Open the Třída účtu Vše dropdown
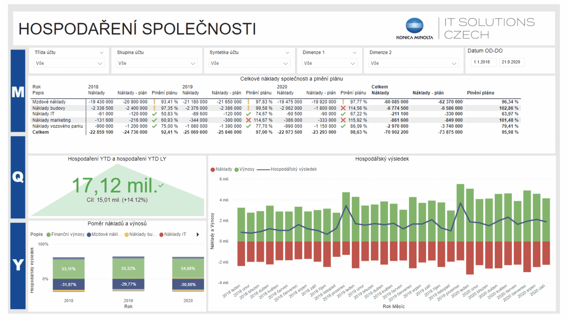Image resolution: width=569 pixels, height=320 pixels. [x=69, y=63]
